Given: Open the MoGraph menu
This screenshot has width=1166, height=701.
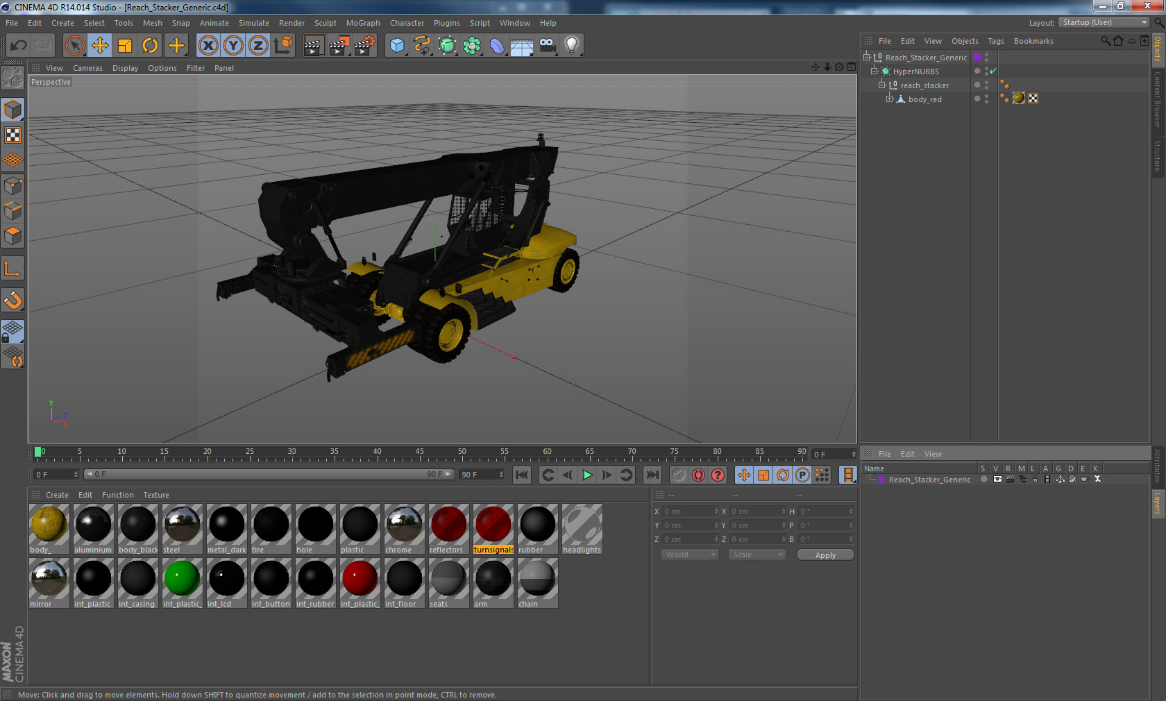Looking at the screenshot, I should pos(363,23).
